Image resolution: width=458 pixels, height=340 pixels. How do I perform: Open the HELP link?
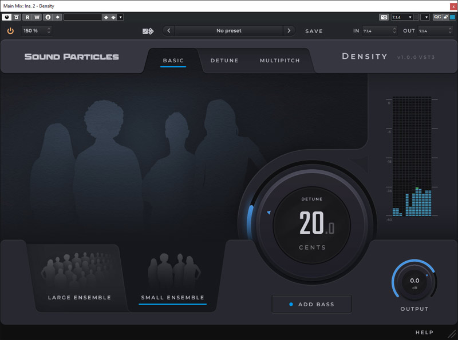click(x=424, y=333)
